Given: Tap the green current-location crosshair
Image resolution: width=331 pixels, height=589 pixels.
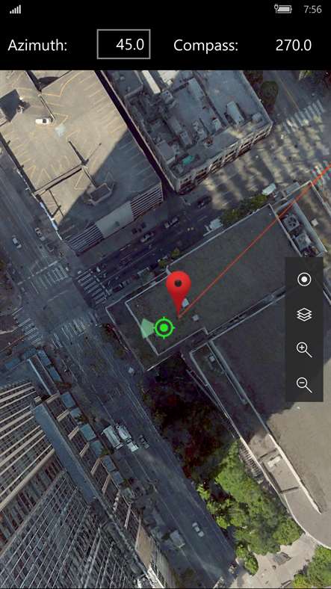Looking at the screenshot, I should (164, 328).
